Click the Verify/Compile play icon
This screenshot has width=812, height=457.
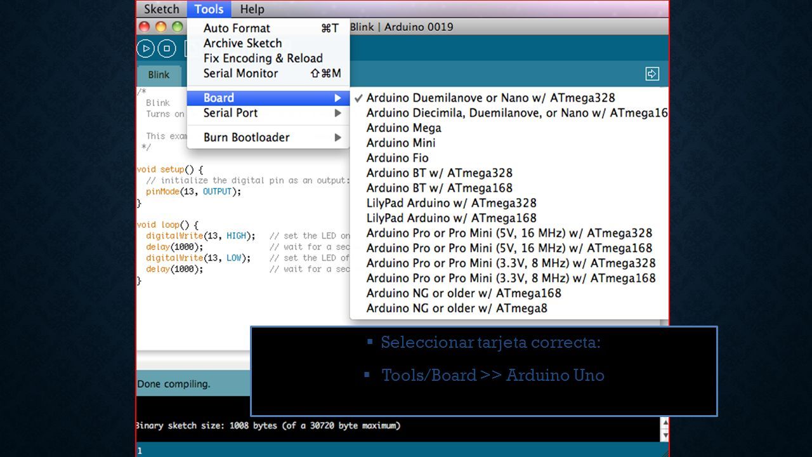pos(146,48)
